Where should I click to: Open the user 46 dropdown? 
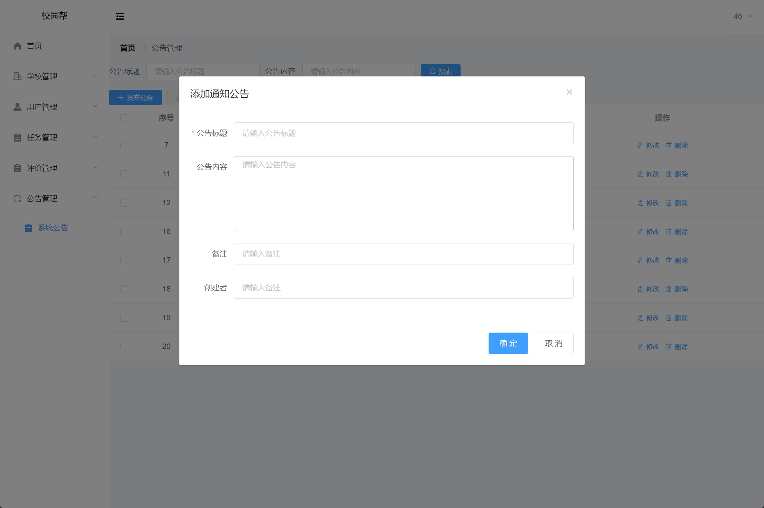(x=742, y=16)
